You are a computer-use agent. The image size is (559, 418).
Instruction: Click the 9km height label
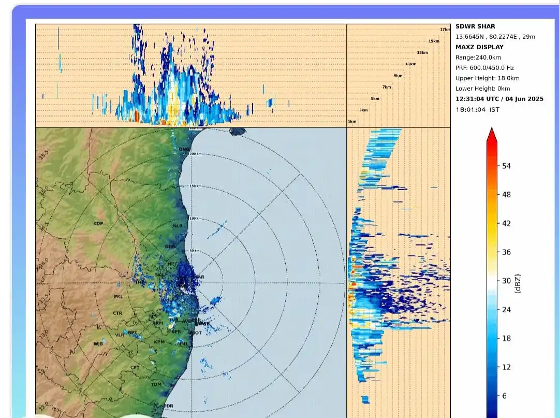pyautogui.click(x=398, y=76)
